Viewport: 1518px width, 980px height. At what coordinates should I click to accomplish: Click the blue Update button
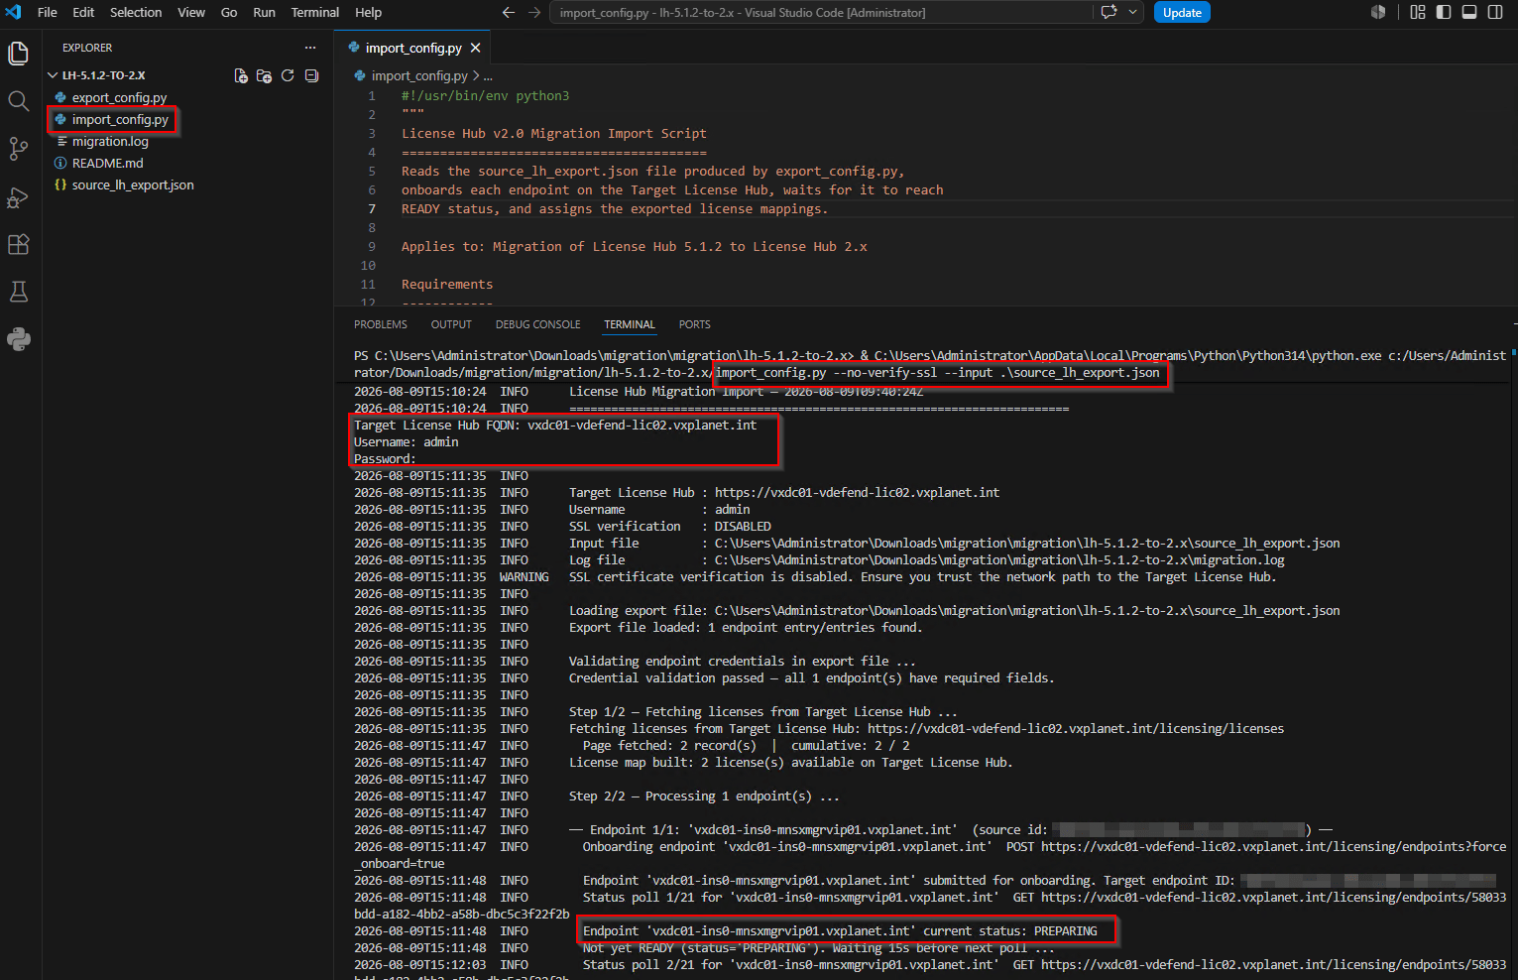[x=1182, y=13]
